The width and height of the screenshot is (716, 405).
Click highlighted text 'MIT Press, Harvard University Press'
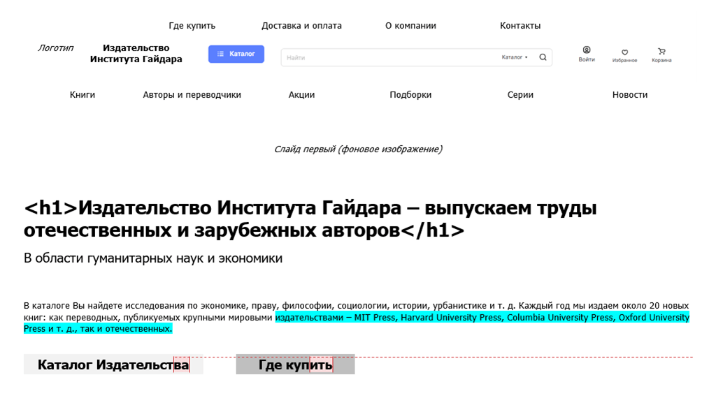pos(428,318)
